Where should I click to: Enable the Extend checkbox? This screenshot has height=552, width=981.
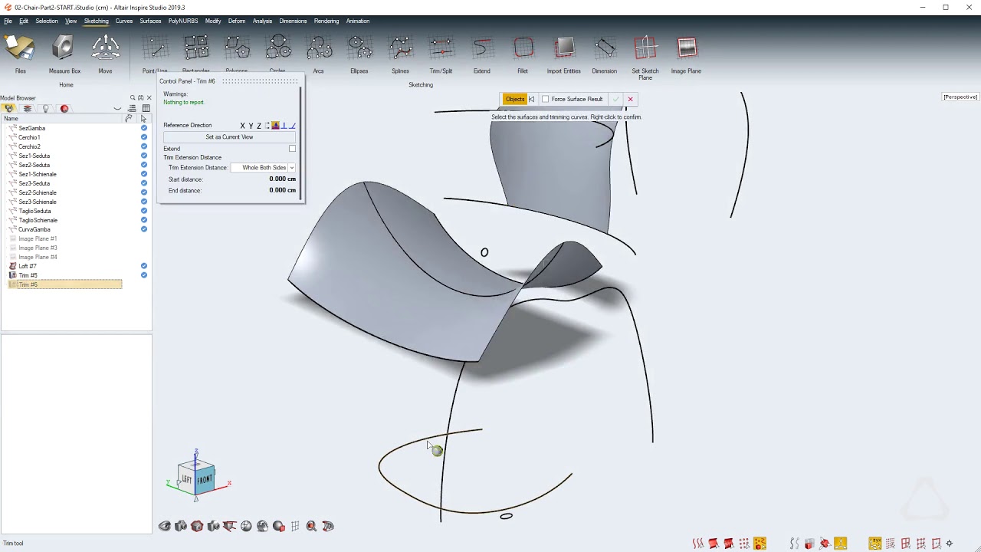click(292, 149)
